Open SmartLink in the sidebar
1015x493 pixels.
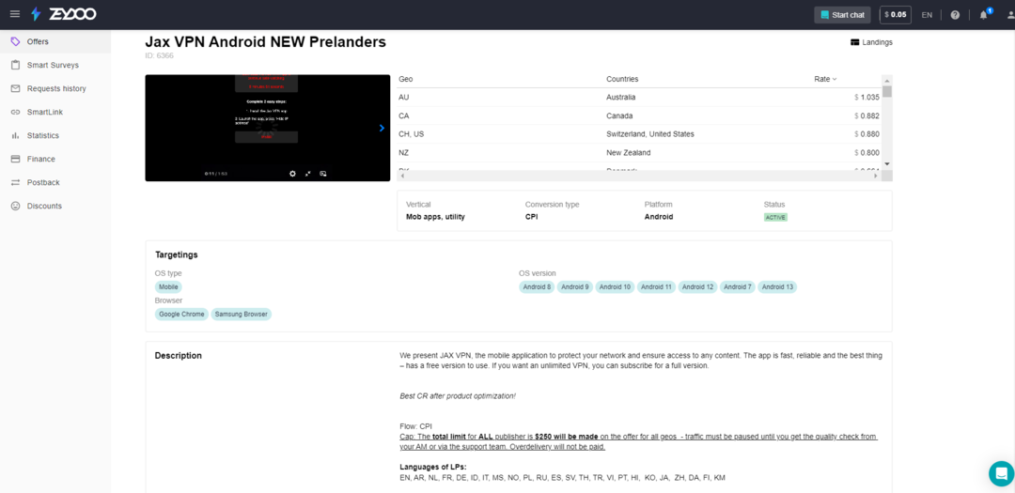point(55,112)
